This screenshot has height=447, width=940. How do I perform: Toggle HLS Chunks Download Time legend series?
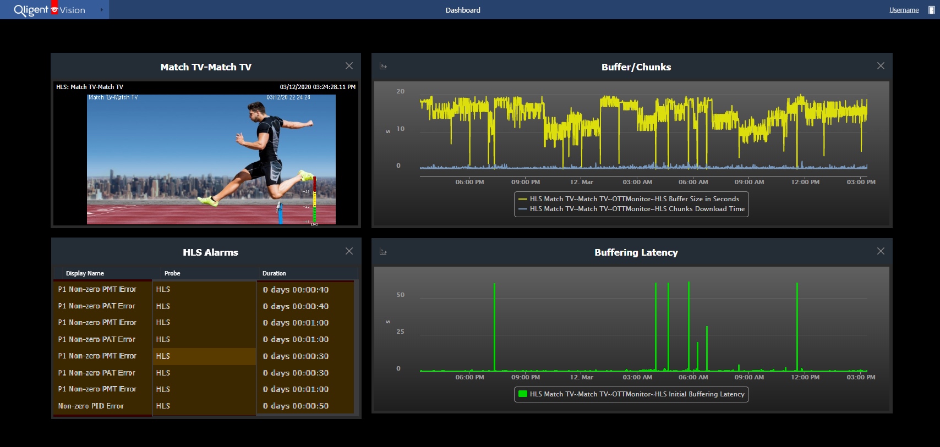tap(637, 209)
